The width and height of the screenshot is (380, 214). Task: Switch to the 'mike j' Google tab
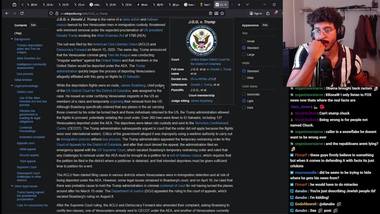[95, 5]
